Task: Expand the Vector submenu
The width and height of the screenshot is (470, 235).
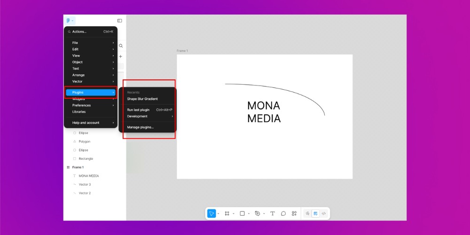Action: point(91,81)
